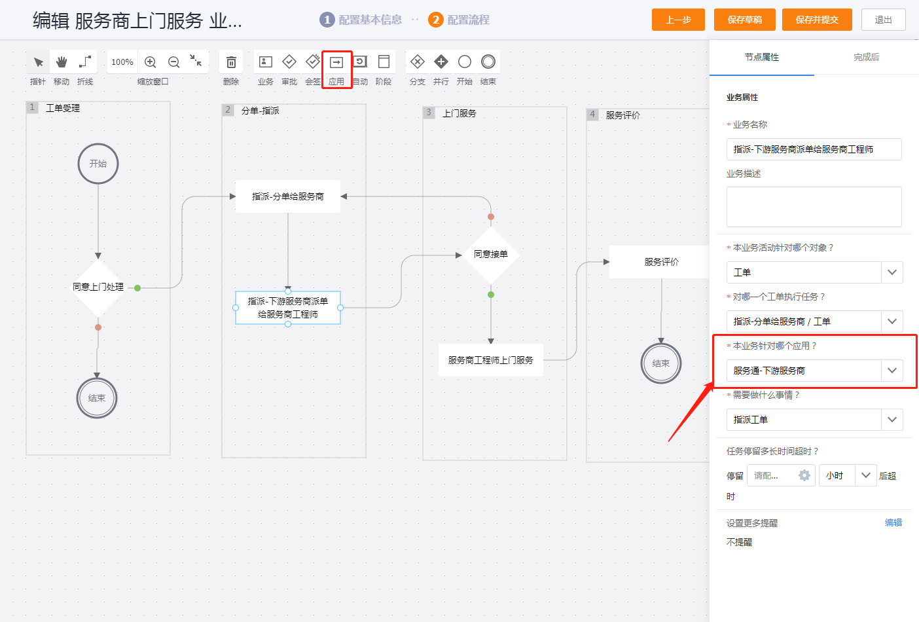919x622 pixels.
Task: Add a branch (分支) gateway
Action: pos(418,62)
